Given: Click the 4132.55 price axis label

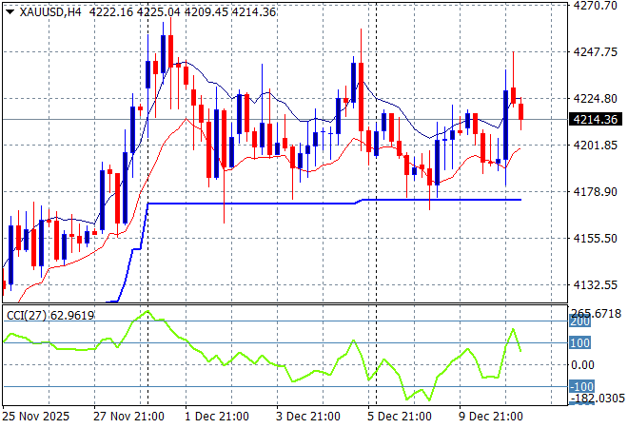Looking at the screenshot, I should click(x=596, y=285).
